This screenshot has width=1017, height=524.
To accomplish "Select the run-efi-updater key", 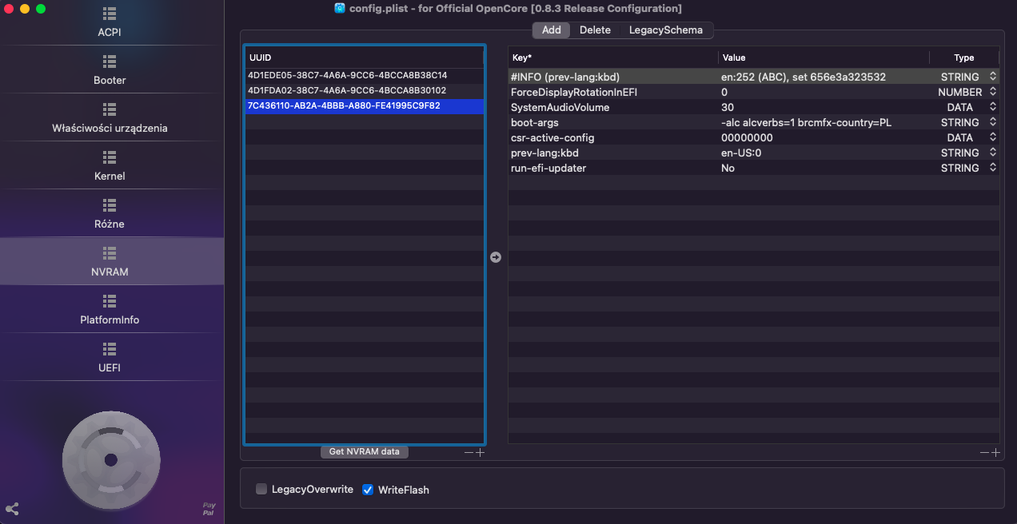I will [548, 168].
